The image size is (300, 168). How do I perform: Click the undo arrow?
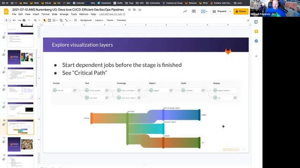[14, 20]
